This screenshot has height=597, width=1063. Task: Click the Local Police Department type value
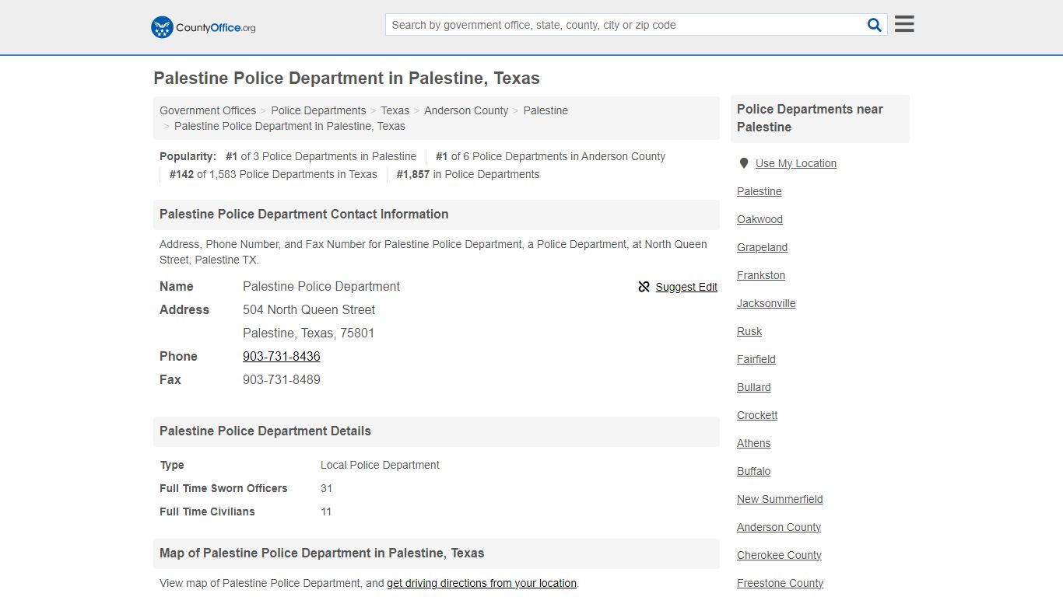tap(380, 465)
